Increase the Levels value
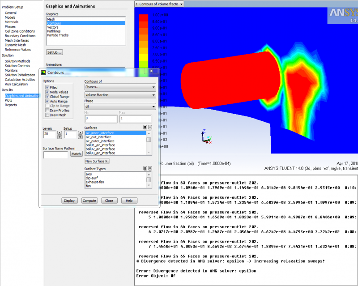Image resolution: width=358 pixels, height=286 pixels. [x=60, y=132]
